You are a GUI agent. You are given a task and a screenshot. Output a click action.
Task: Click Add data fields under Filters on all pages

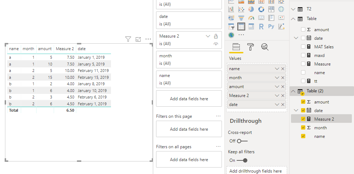(189, 159)
